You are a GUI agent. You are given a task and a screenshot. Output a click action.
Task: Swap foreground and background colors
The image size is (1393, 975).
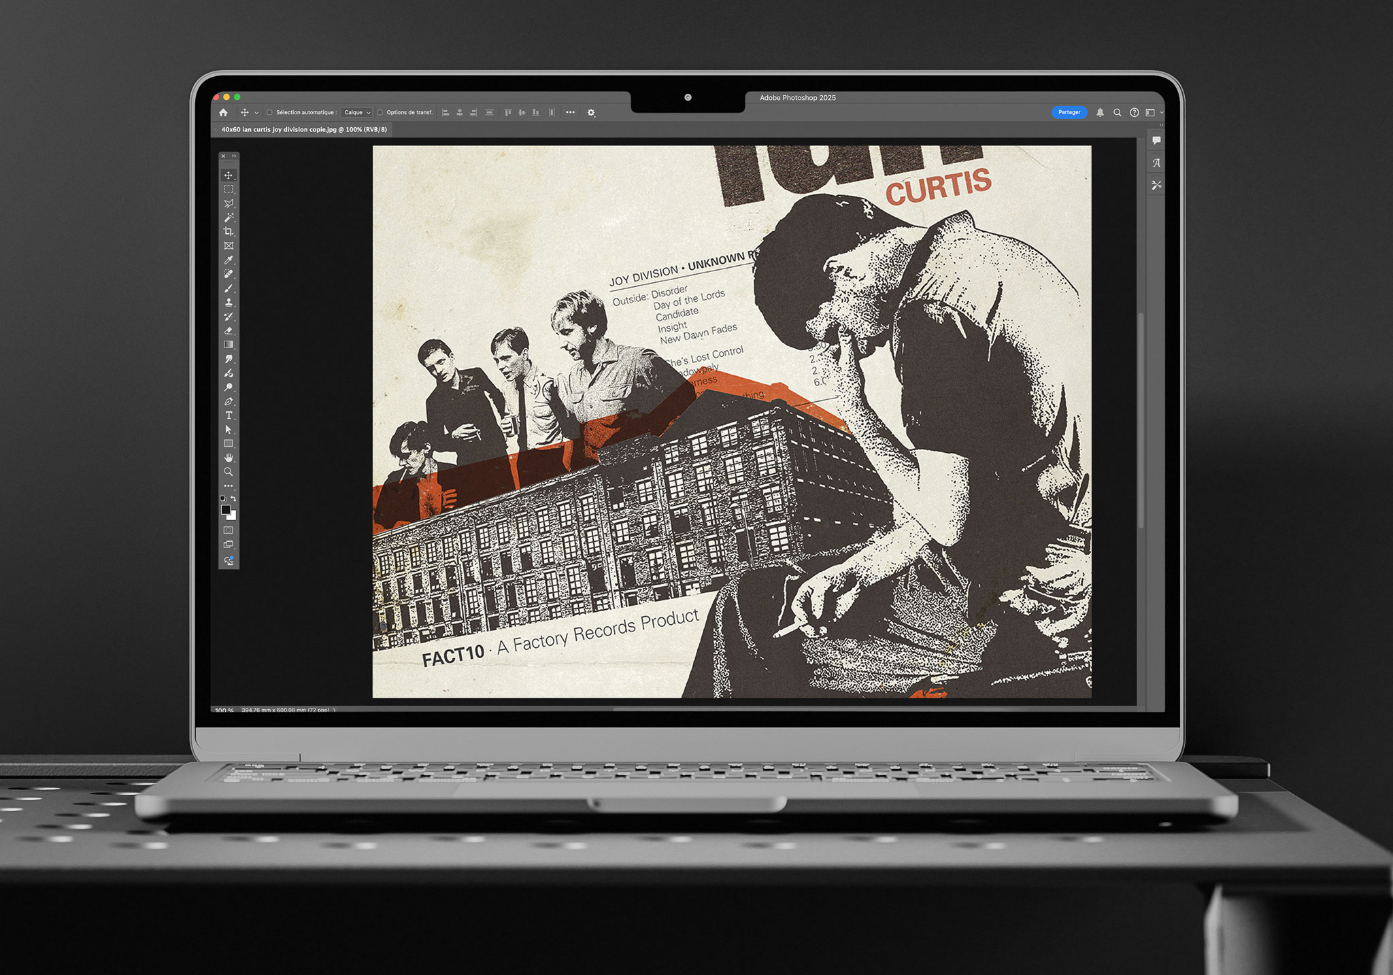[x=233, y=498]
